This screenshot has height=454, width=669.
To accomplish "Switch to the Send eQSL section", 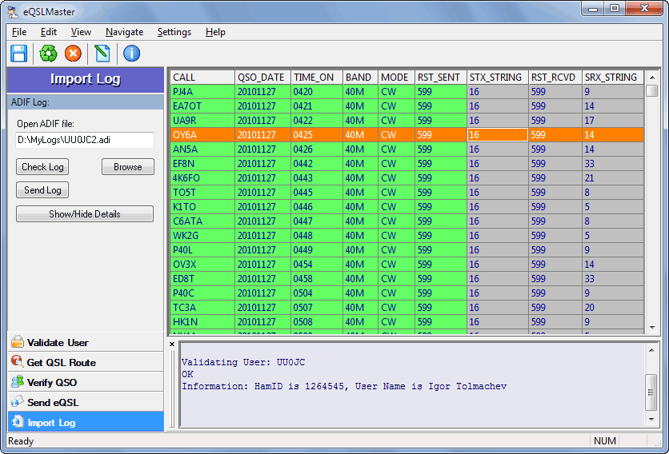I will tap(86, 402).
